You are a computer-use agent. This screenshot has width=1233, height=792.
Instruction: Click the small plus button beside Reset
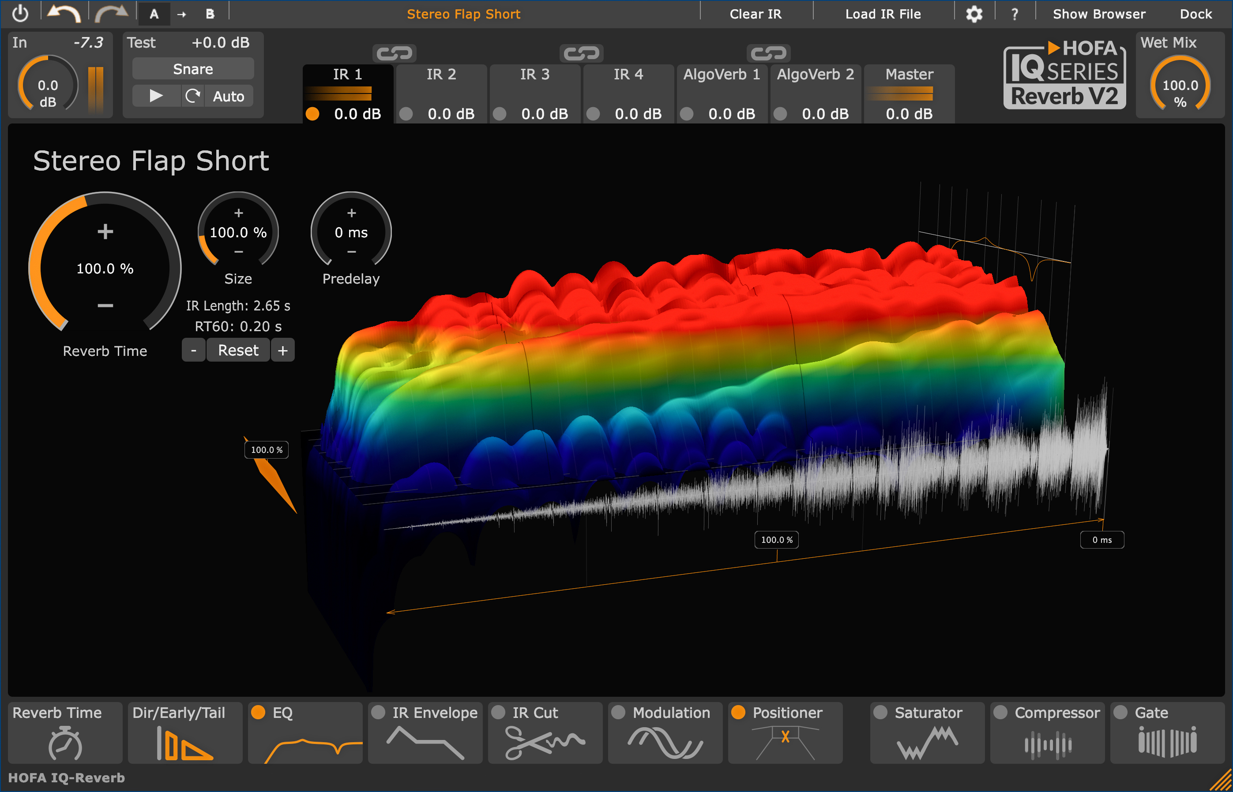pos(282,350)
